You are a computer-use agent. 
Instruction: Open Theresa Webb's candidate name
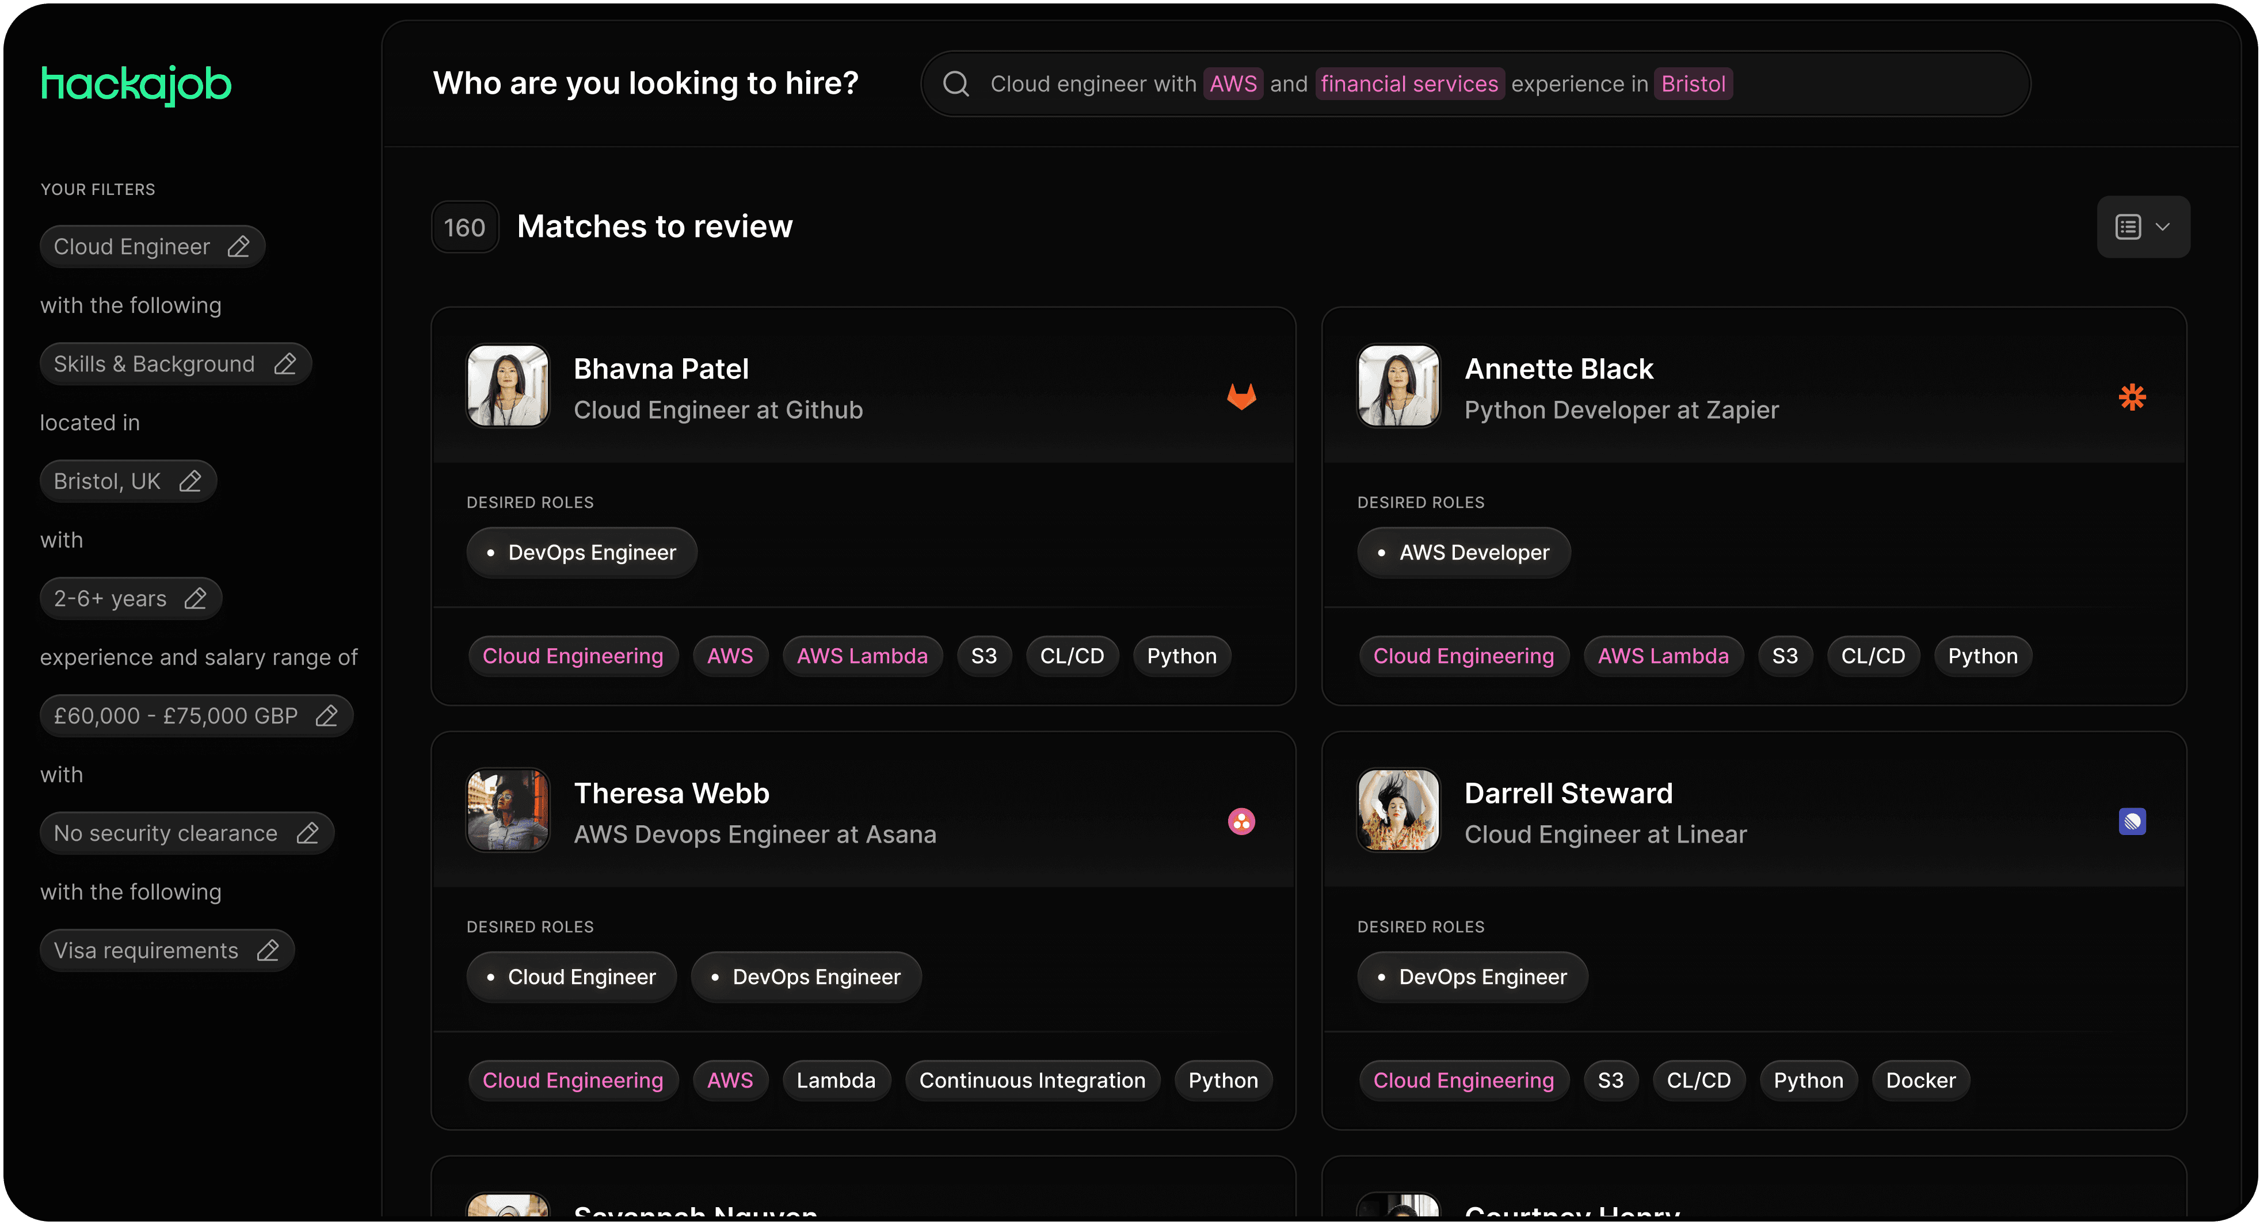click(x=672, y=794)
